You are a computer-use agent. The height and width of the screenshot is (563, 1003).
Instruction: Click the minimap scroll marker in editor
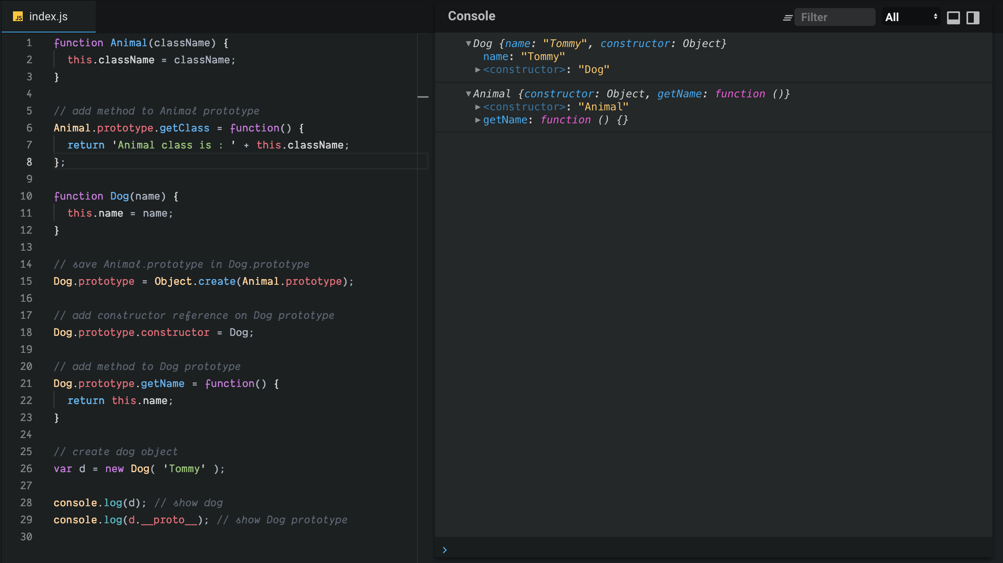pyautogui.click(x=423, y=97)
